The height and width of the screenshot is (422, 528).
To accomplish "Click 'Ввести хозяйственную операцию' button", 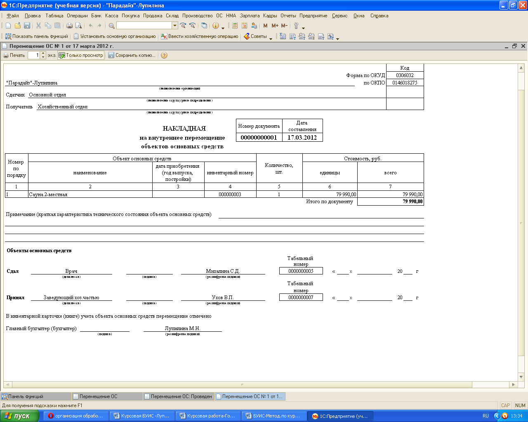I will point(200,36).
